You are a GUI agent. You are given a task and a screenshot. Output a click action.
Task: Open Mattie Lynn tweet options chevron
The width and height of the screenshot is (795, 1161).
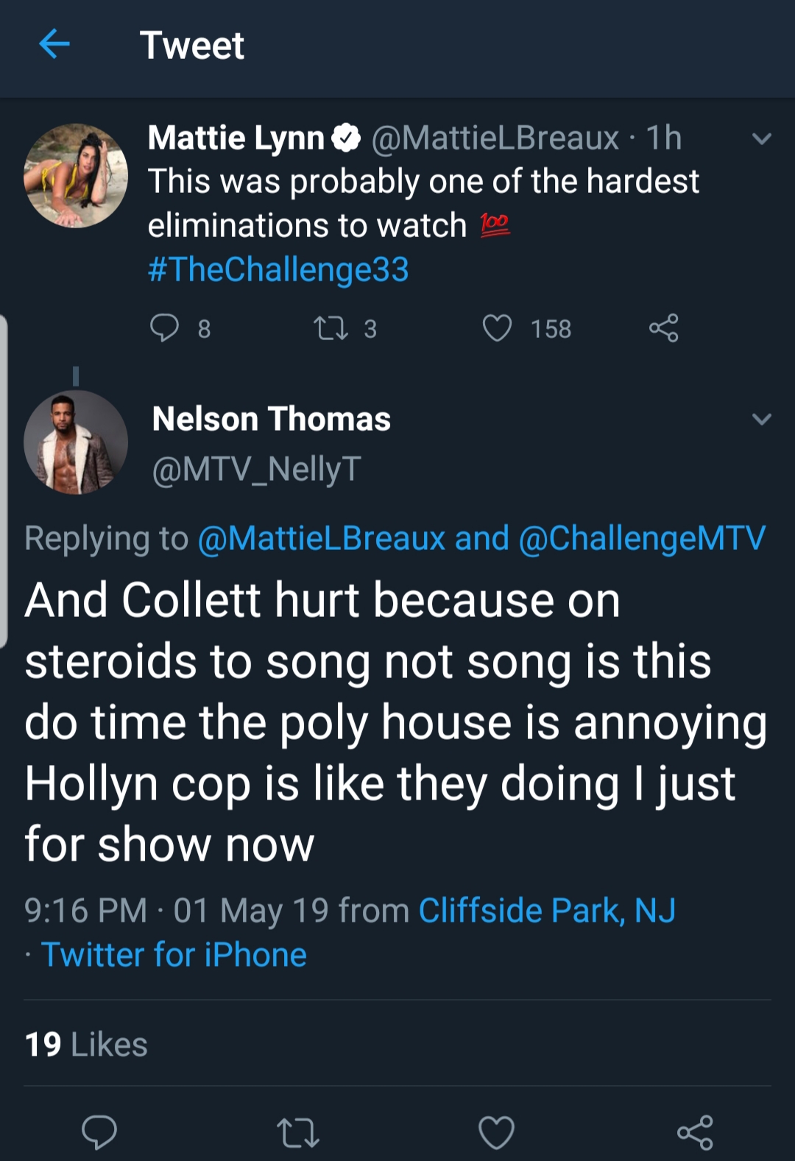coord(762,138)
